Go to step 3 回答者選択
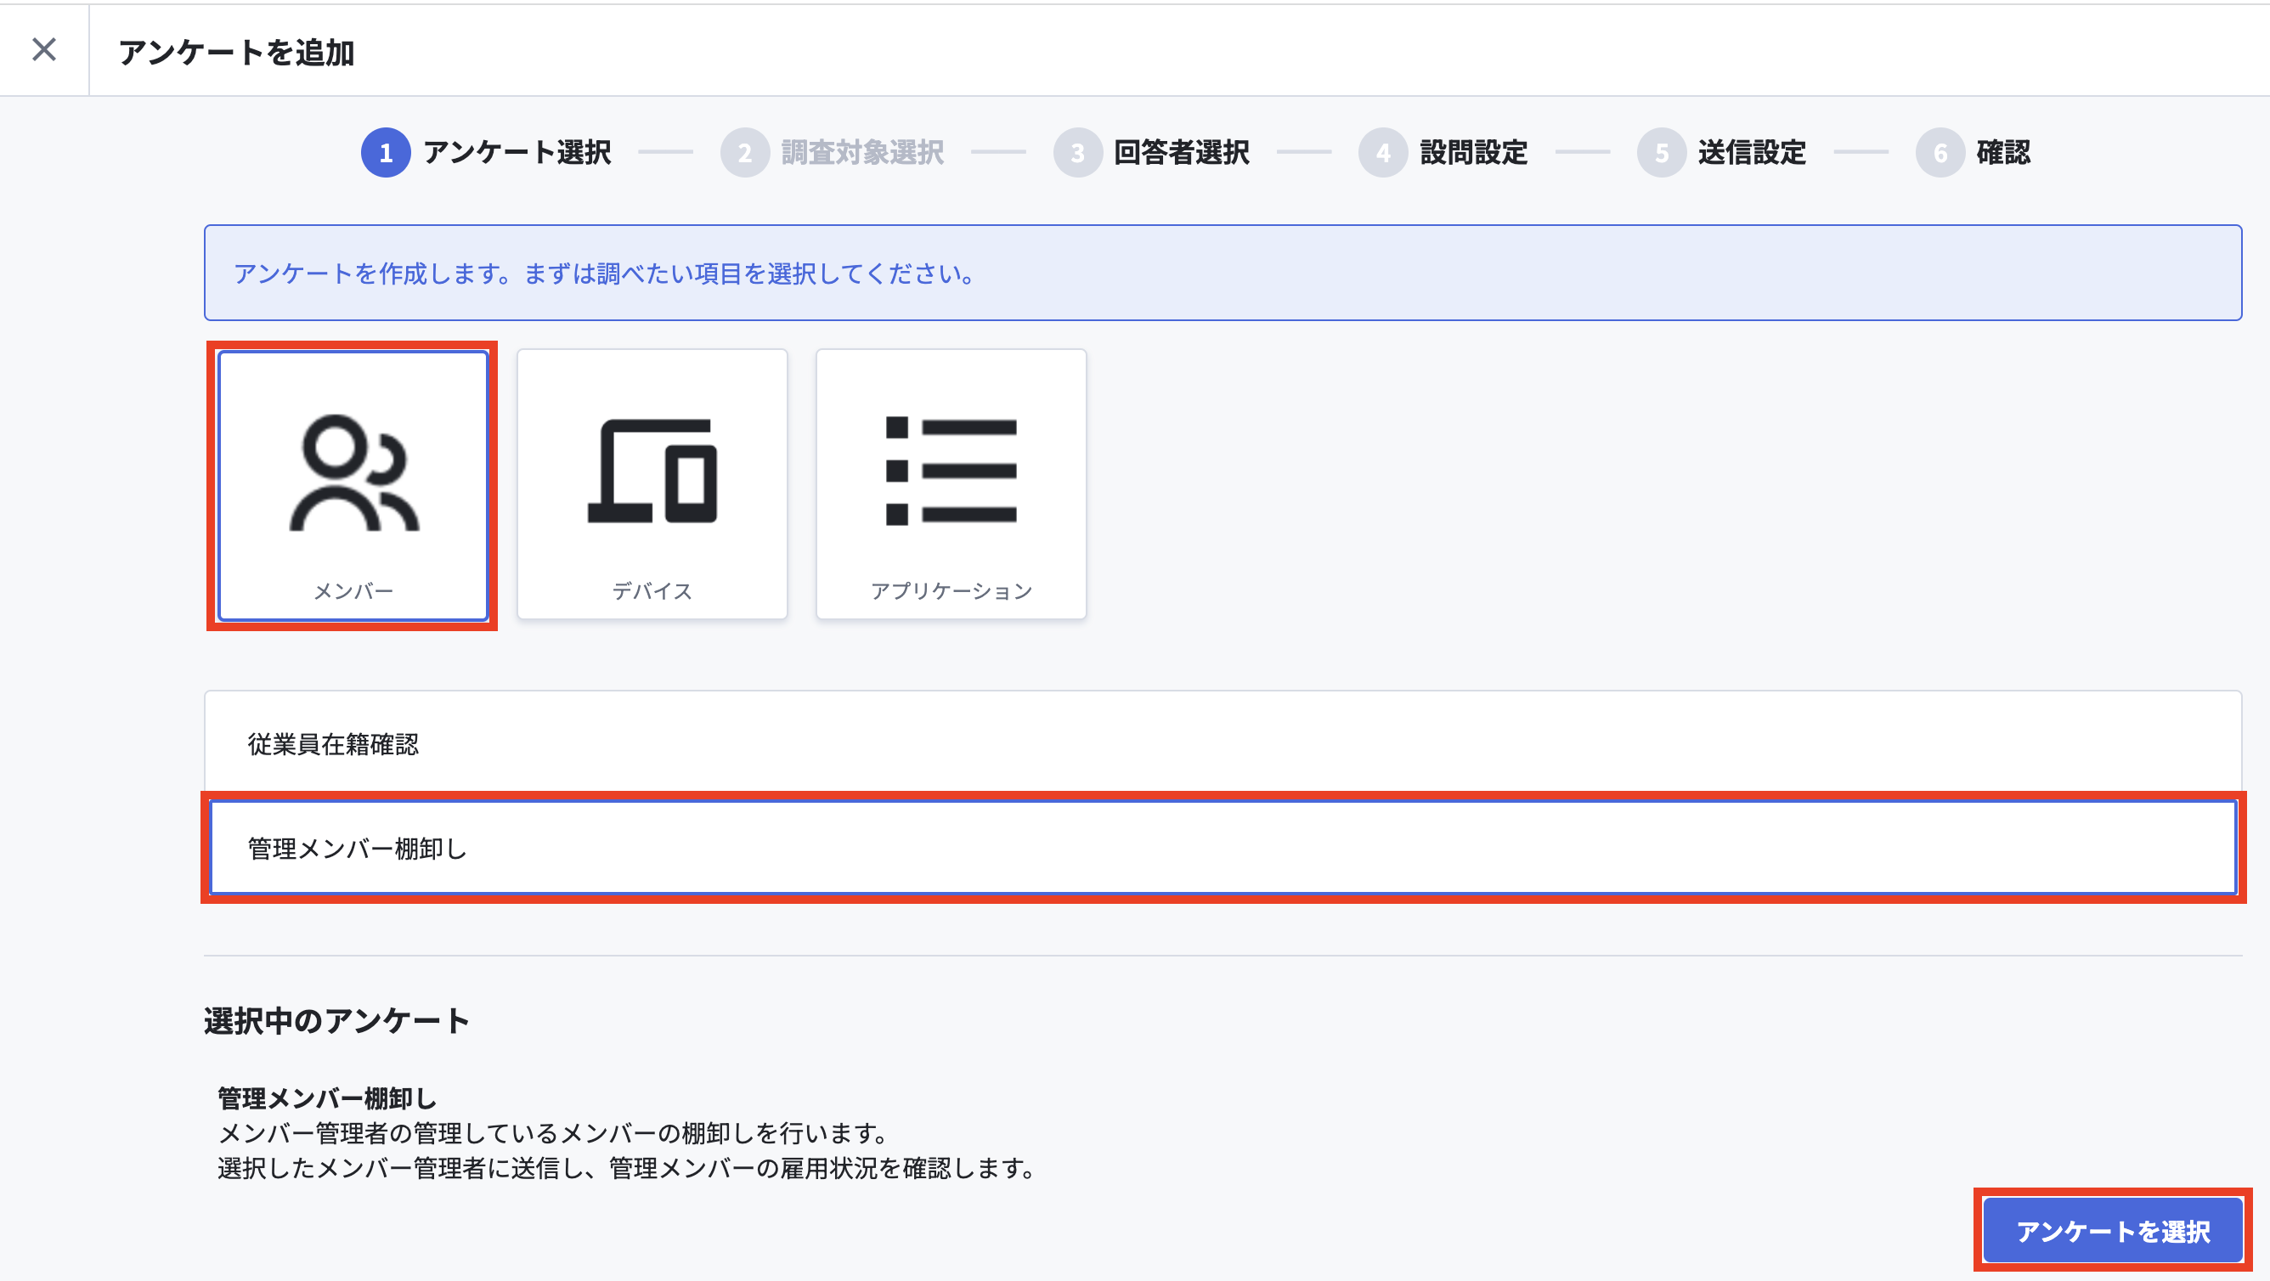 (1151, 152)
